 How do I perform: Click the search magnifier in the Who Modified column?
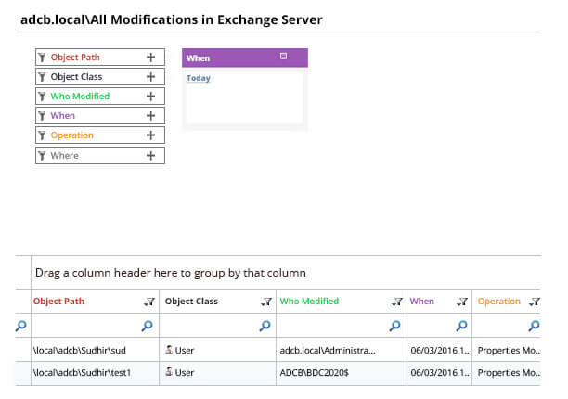tap(394, 326)
